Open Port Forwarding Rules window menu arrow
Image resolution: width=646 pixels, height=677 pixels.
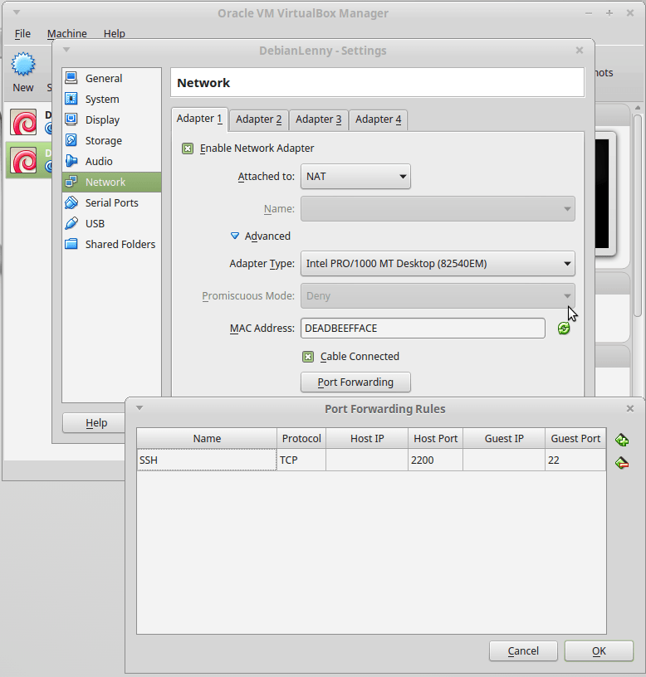[x=139, y=408]
